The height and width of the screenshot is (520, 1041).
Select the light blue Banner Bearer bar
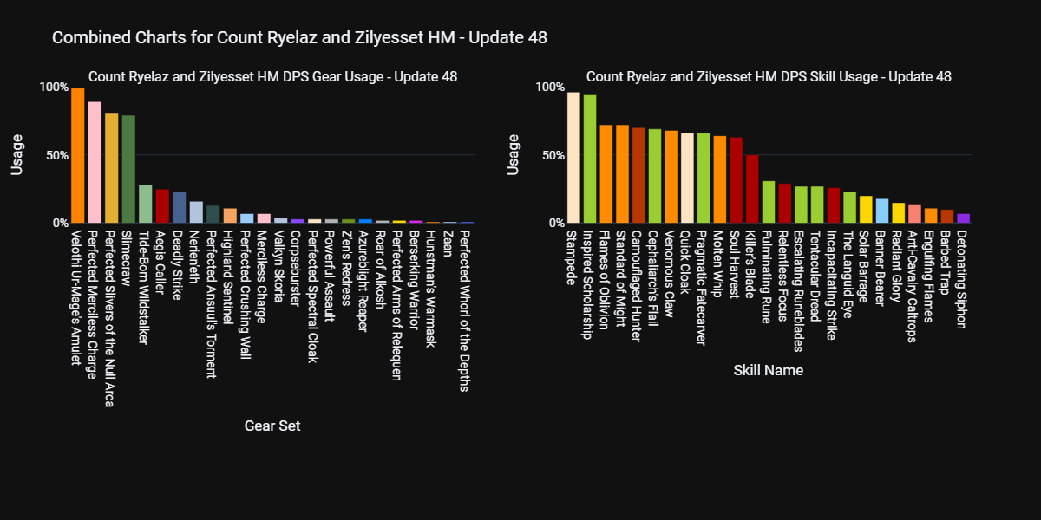coord(882,211)
